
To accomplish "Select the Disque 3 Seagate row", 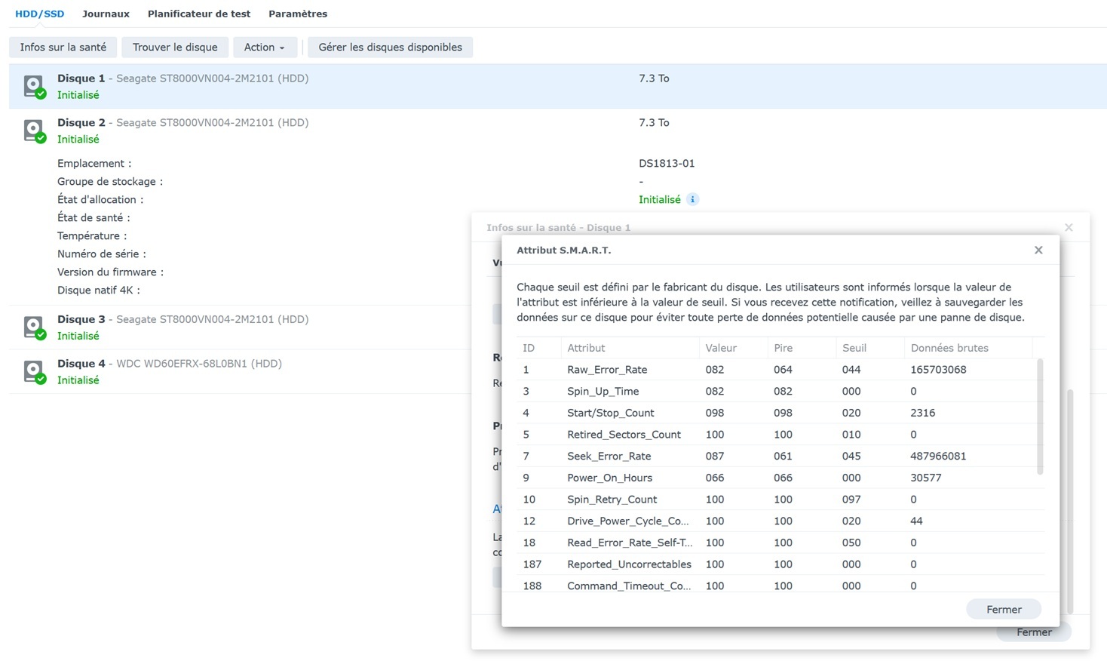I will click(240, 327).
